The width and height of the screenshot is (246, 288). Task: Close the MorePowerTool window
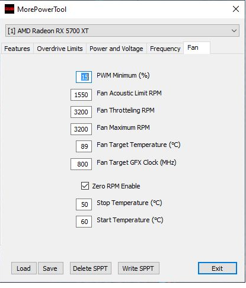236,9
